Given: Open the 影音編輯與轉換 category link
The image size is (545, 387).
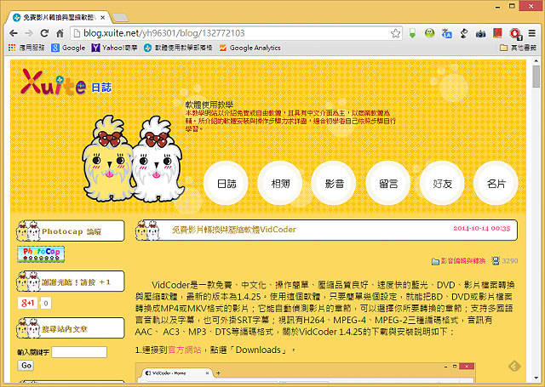Looking at the screenshot, I should pyautogui.click(x=463, y=260).
